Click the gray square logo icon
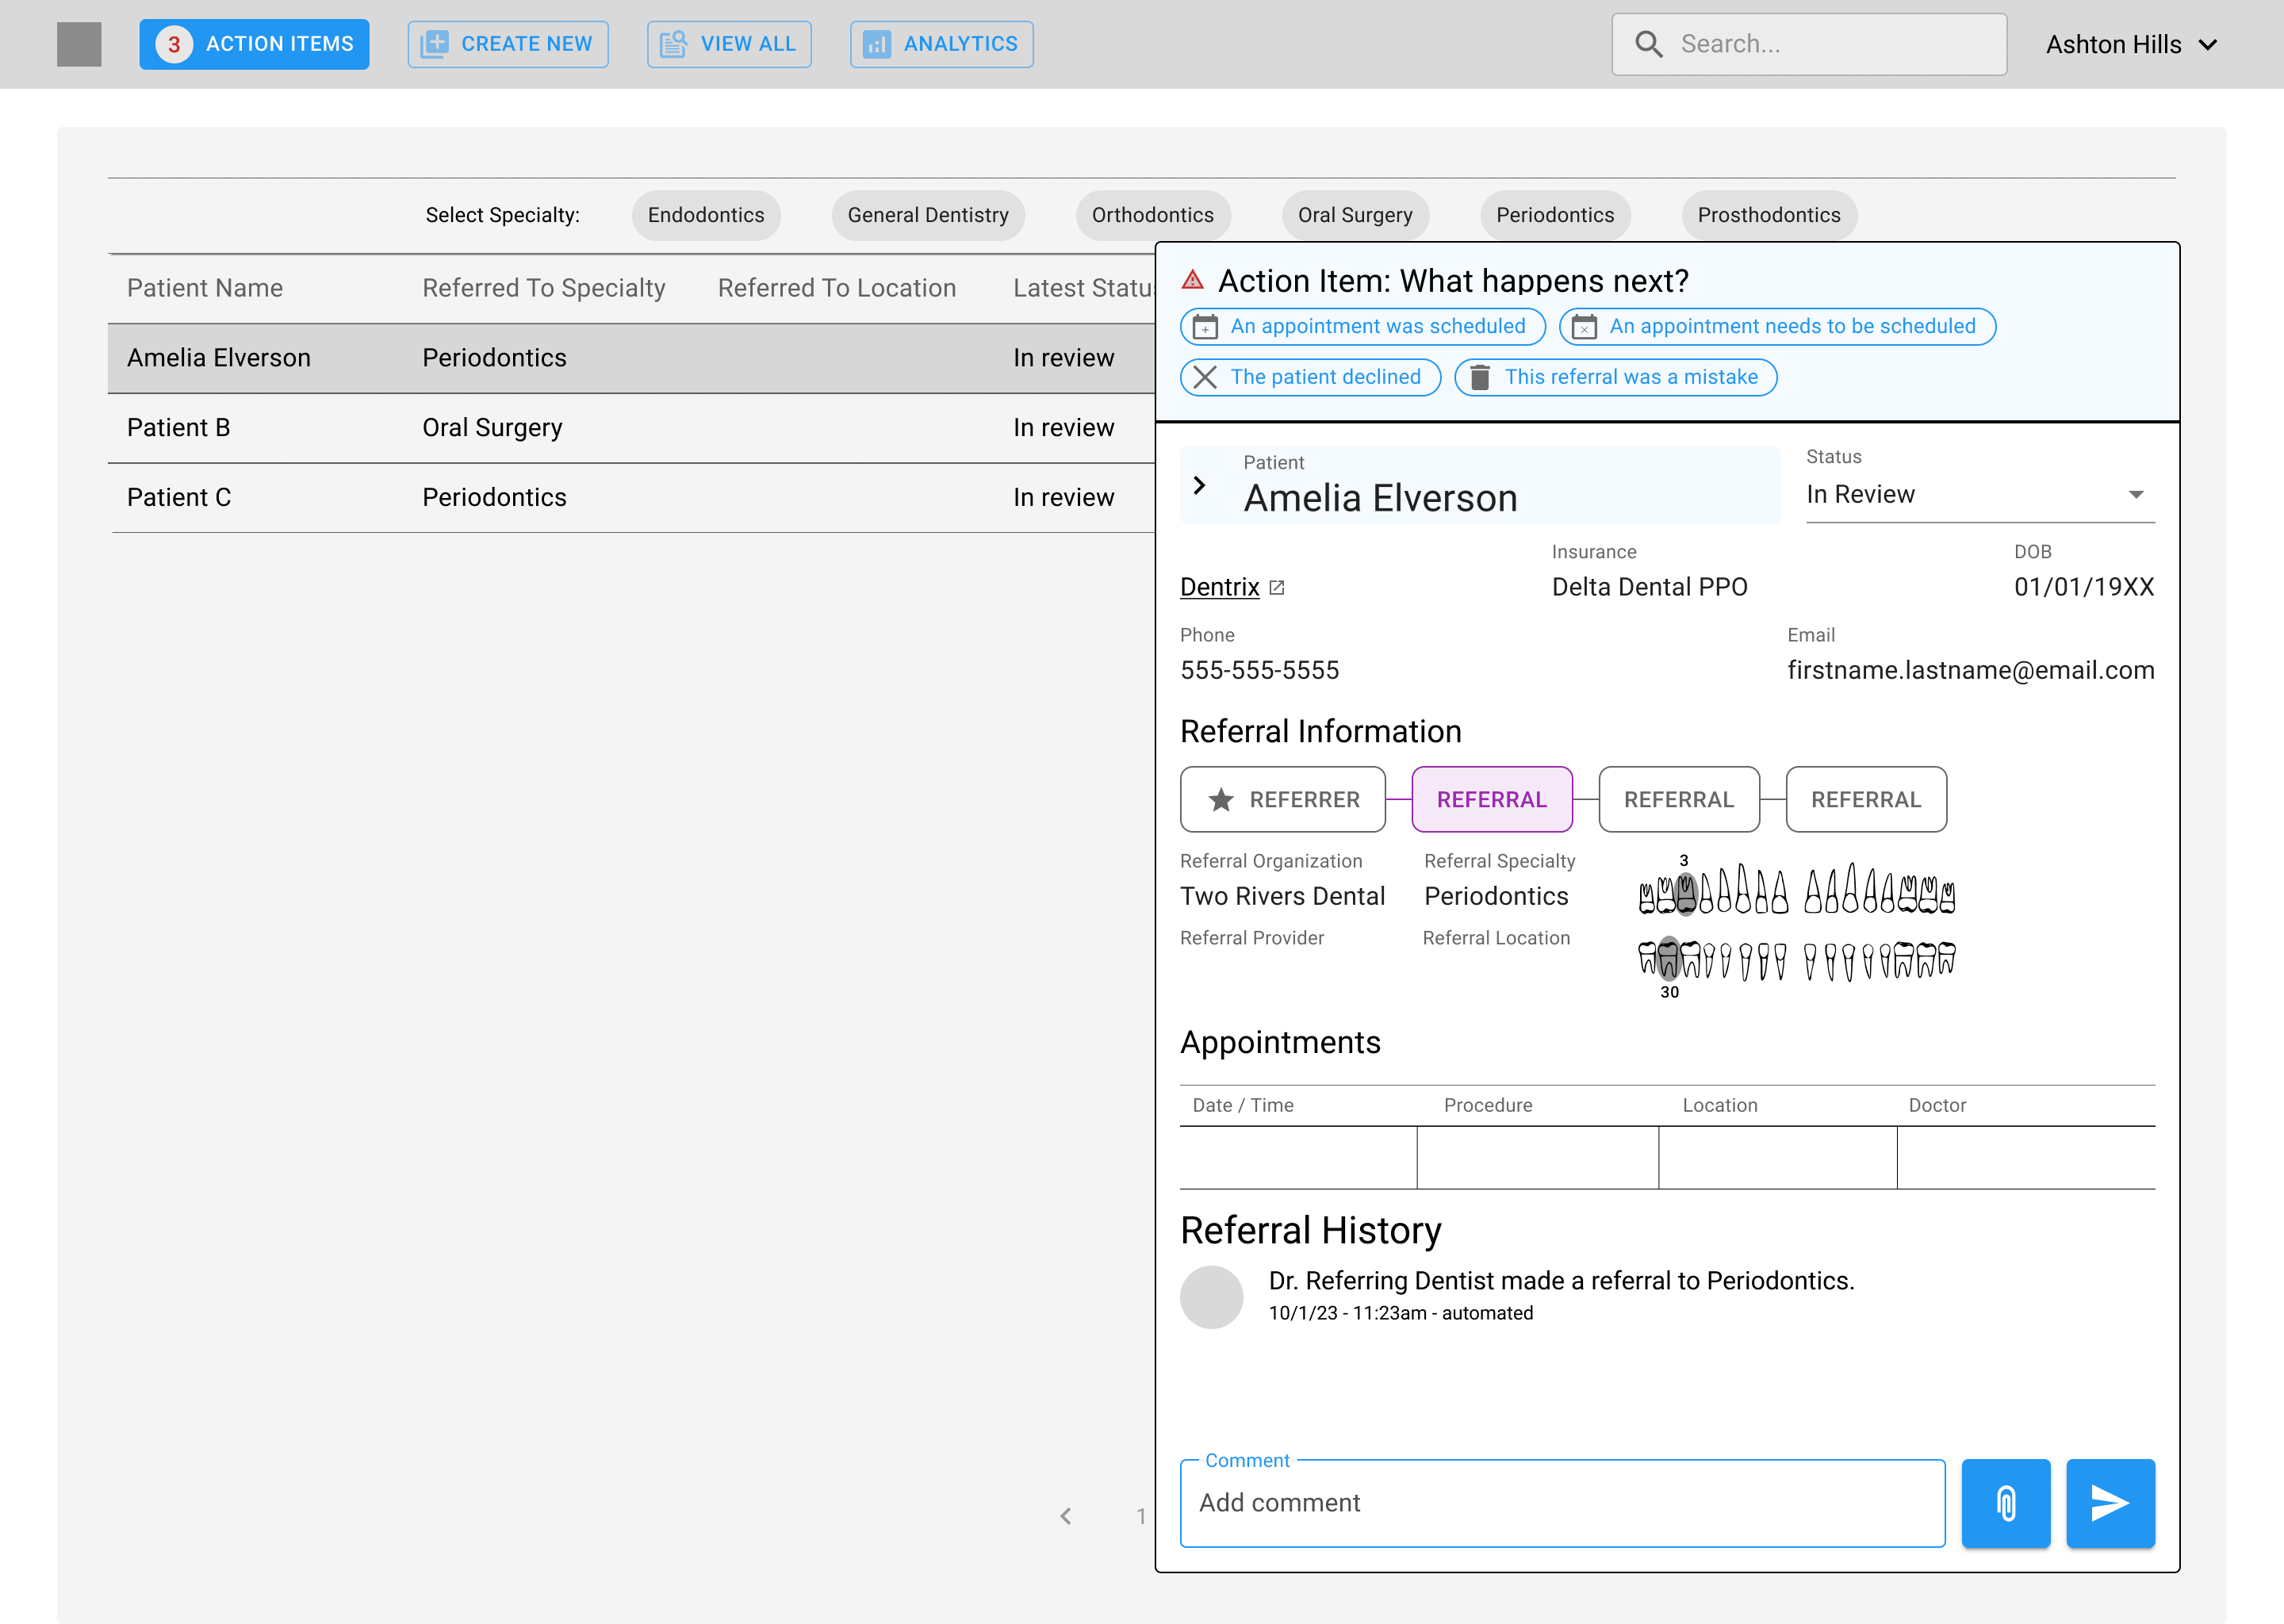The width and height of the screenshot is (2284, 1624). pos(79,44)
